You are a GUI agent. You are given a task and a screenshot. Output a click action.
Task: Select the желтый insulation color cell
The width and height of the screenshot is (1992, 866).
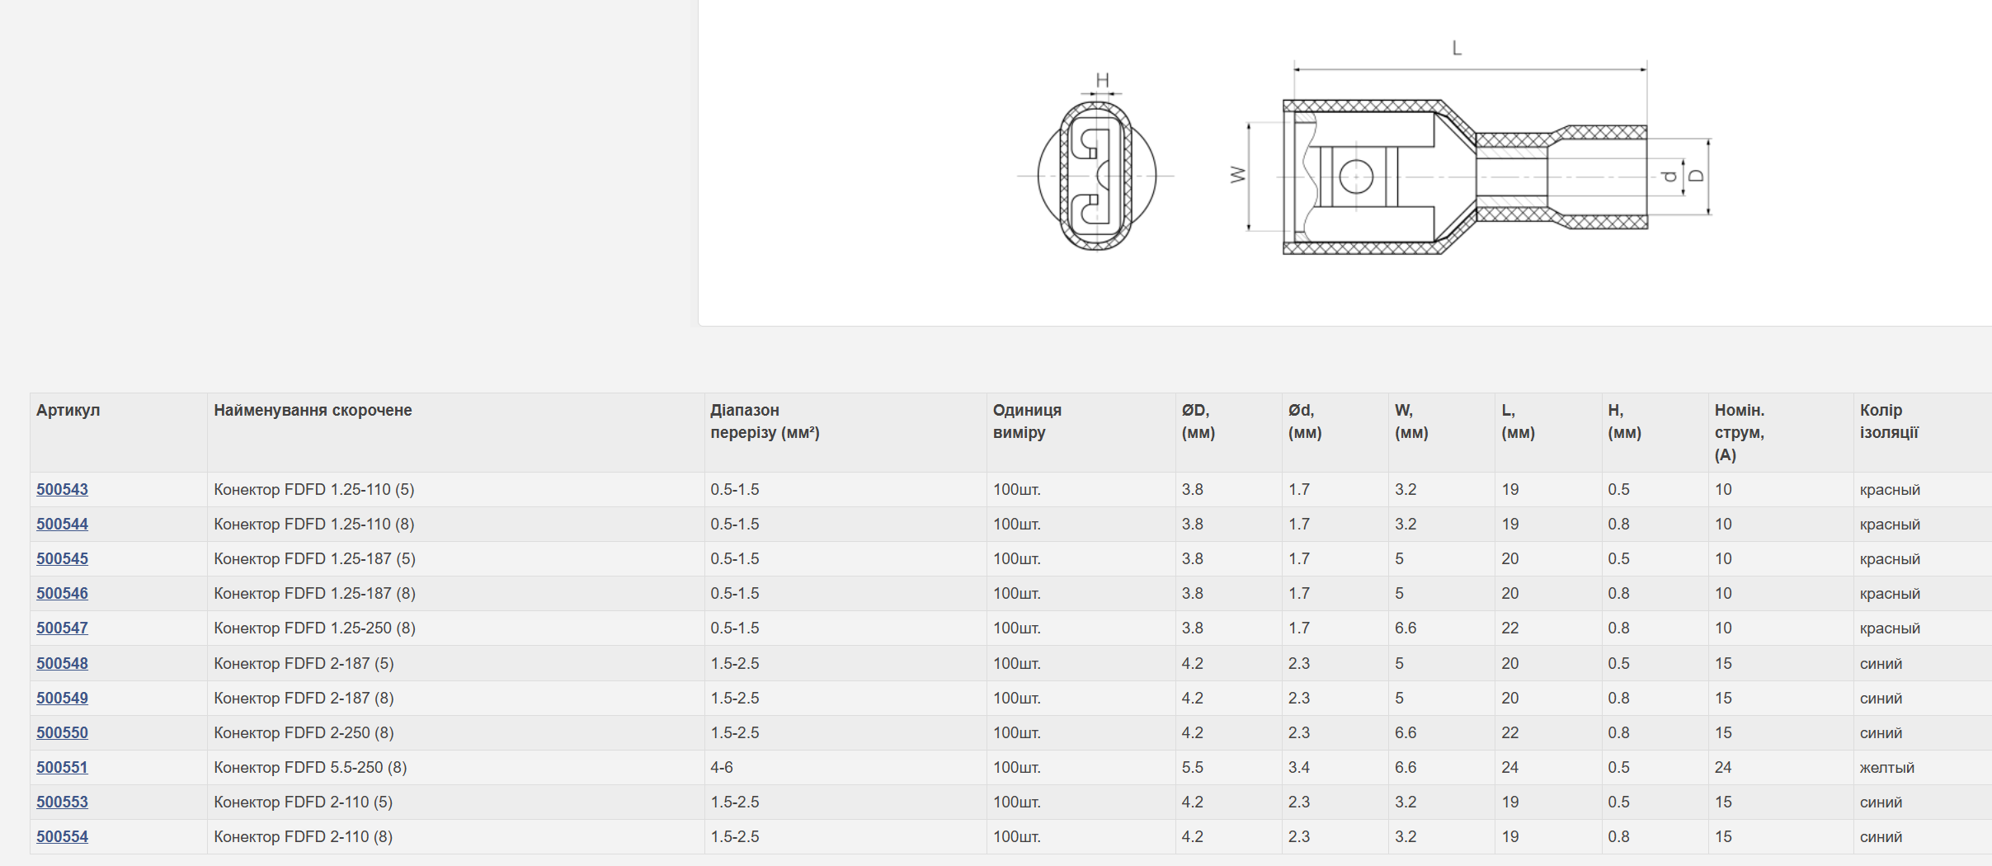tap(1923, 767)
